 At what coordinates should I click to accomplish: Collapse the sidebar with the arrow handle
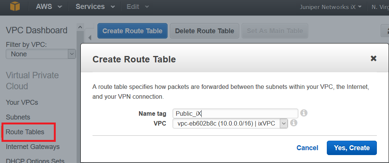click(90, 37)
